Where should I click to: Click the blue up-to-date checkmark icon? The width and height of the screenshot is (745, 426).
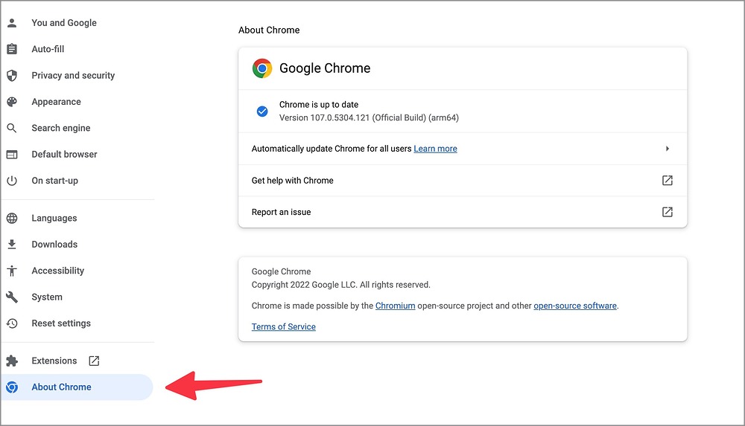262,112
